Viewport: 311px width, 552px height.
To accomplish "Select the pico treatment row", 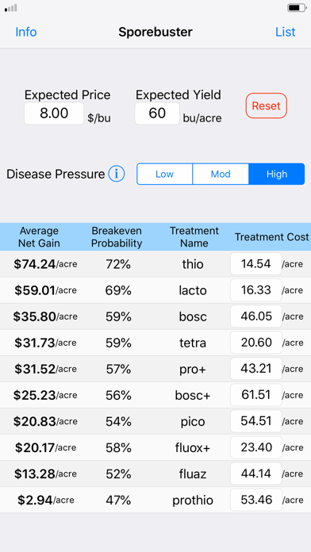I will coord(155,421).
